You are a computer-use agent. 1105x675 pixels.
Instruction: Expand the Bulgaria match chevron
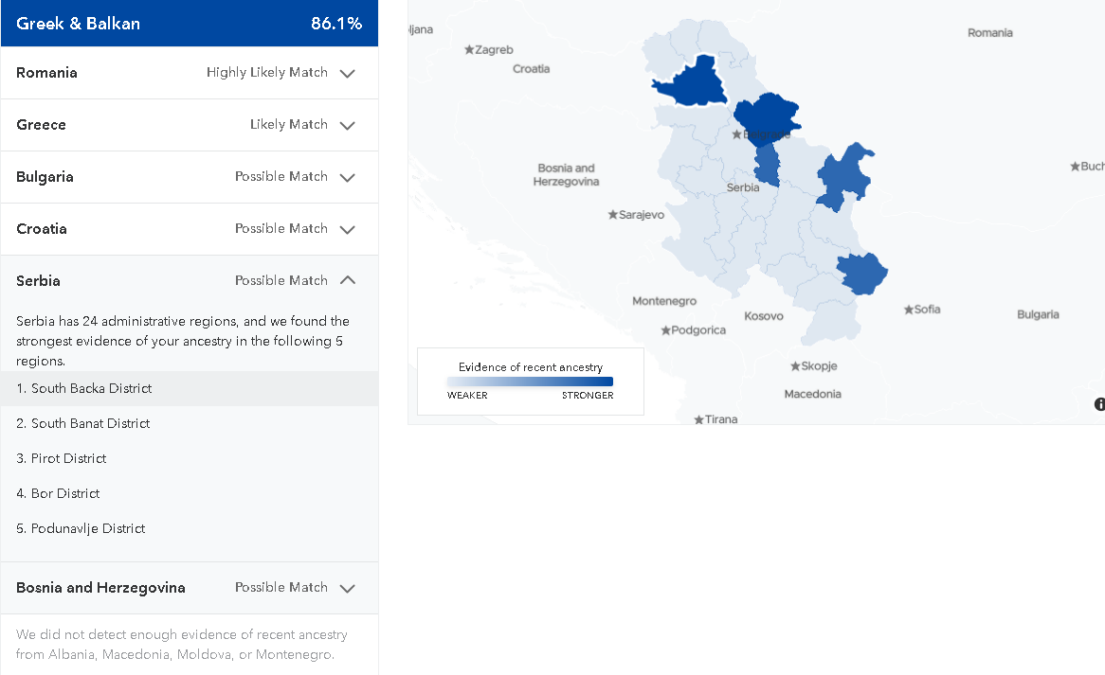click(348, 177)
